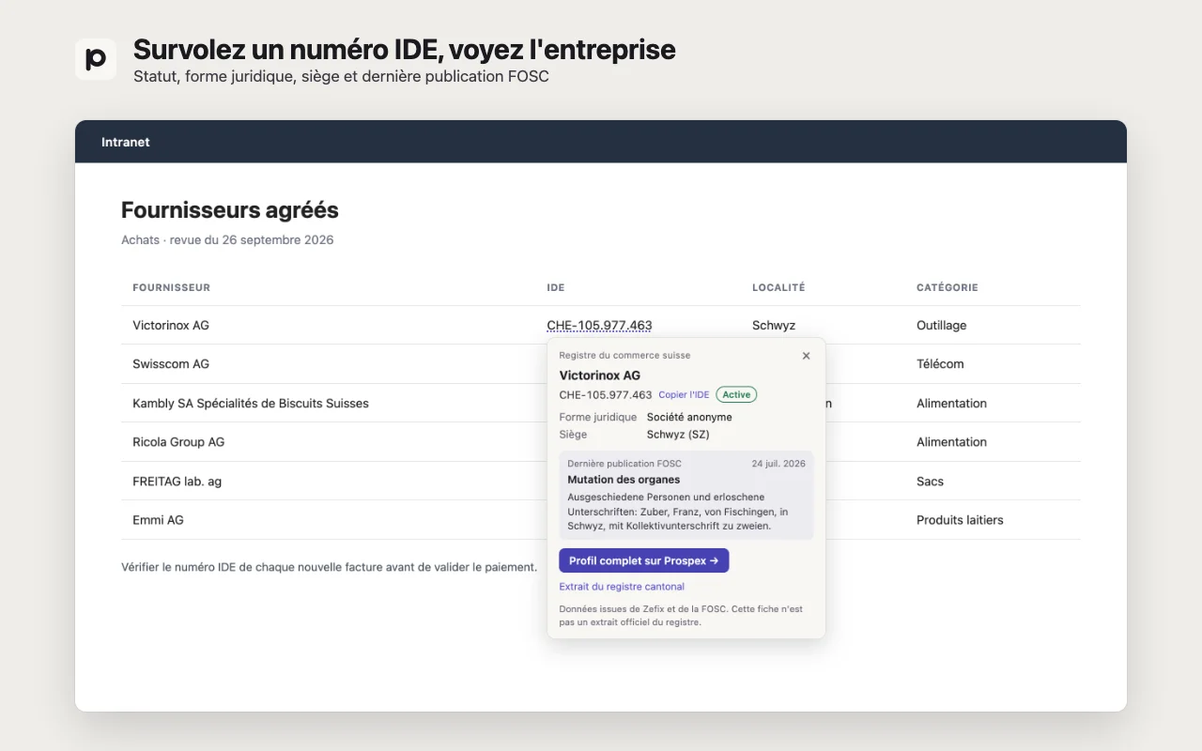Open Profil complet sur Prospex button

click(x=644, y=560)
